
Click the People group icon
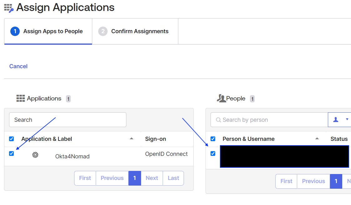221,99
